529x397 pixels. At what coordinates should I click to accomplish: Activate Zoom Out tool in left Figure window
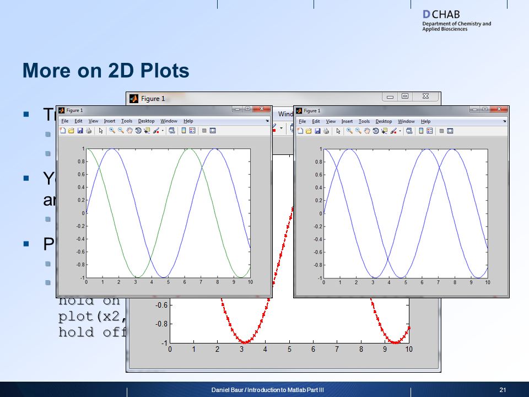coord(121,131)
